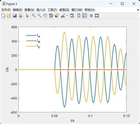Toggle the Insert Legend button
Screen dimensions: 140x124
tap(84, 16)
